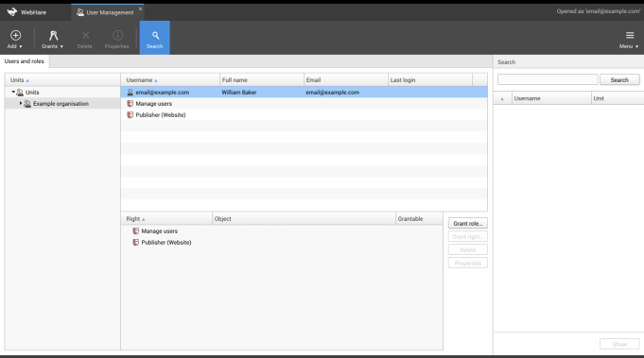Select Manage users in rights list

tap(160, 231)
